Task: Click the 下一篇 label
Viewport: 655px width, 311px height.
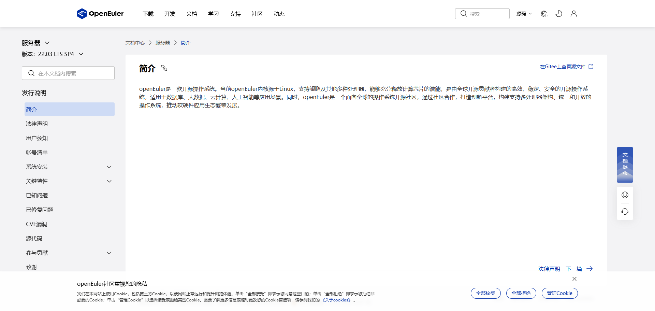Action: [574, 269]
